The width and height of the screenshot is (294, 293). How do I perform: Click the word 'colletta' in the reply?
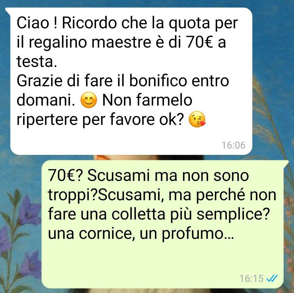pyautogui.click(x=138, y=214)
